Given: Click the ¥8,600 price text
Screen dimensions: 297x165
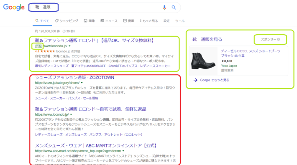Looking at the screenshot, I should pyautogui.click(x=227, y=61).
